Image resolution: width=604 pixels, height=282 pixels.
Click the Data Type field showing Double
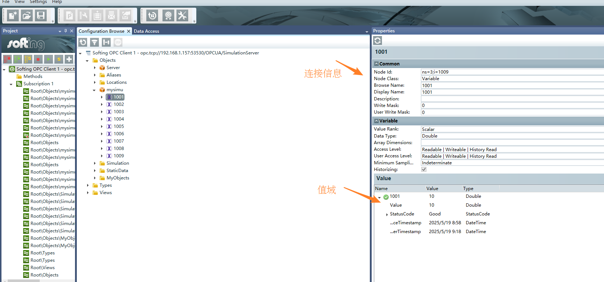pos(512,136)
